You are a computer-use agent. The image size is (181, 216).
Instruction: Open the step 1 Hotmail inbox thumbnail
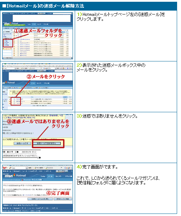(x=38, y=36)
